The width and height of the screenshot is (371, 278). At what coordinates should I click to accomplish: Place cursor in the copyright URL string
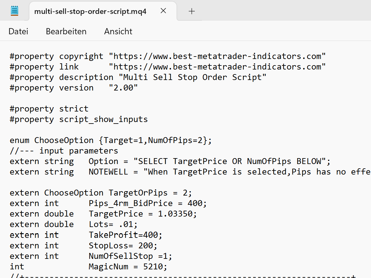217,56
